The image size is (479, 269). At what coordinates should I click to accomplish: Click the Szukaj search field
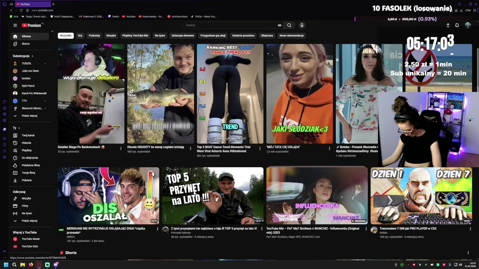230,25
